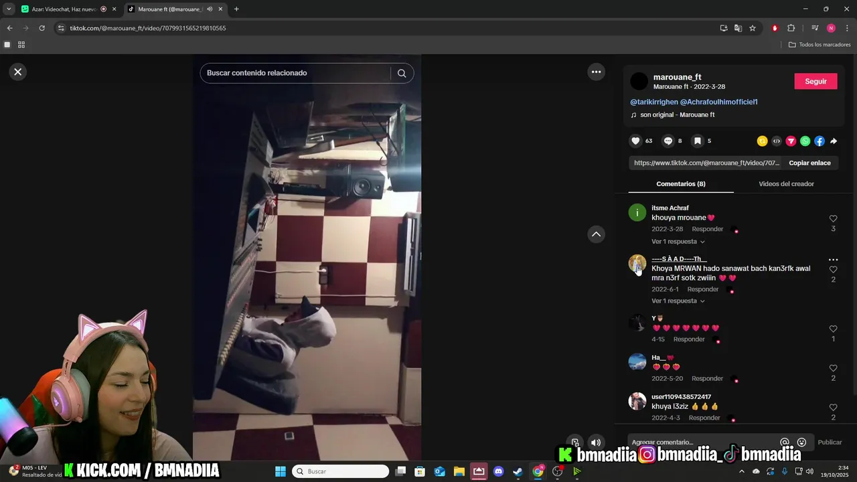
Task: Open Chrome apps grid shortcut
Action: coord(21,45)
